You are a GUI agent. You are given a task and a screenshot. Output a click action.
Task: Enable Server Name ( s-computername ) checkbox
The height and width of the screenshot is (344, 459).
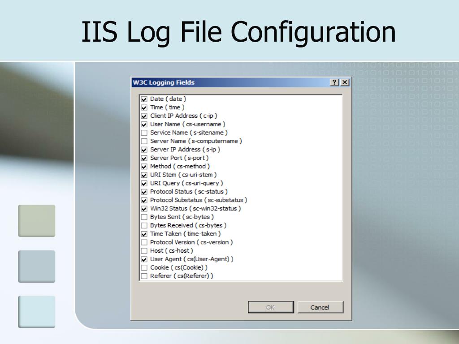(144, 141)
